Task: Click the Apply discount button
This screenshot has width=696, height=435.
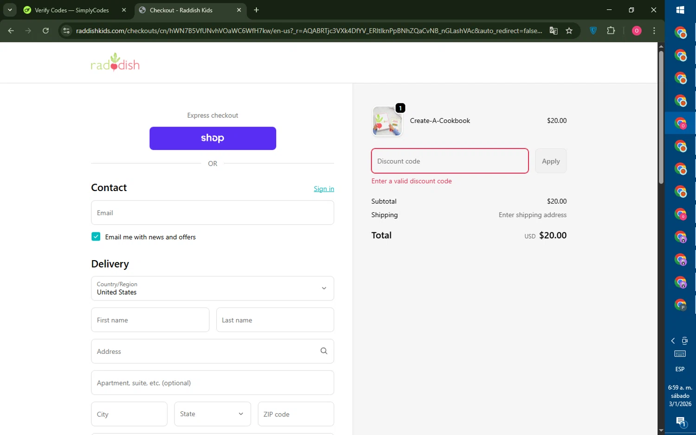Action: point(551,161)
